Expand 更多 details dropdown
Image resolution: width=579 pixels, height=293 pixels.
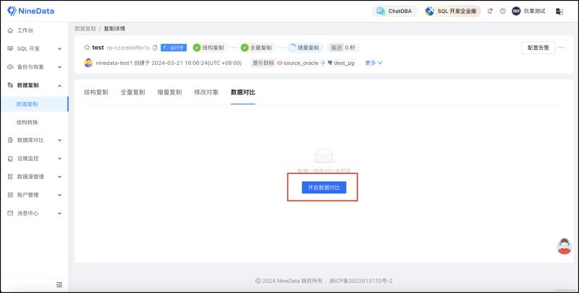[x=373, y=63]
